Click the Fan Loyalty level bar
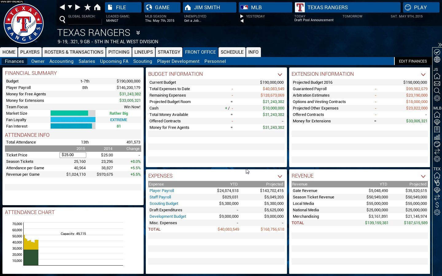The width and height of the screenshot is (442, 276). coord(73,120)
